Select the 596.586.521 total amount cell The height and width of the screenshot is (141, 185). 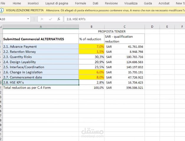125,88
